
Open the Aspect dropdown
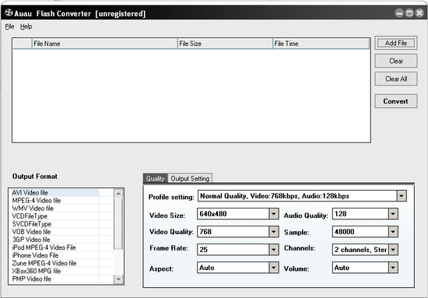[x=273, y=268]
